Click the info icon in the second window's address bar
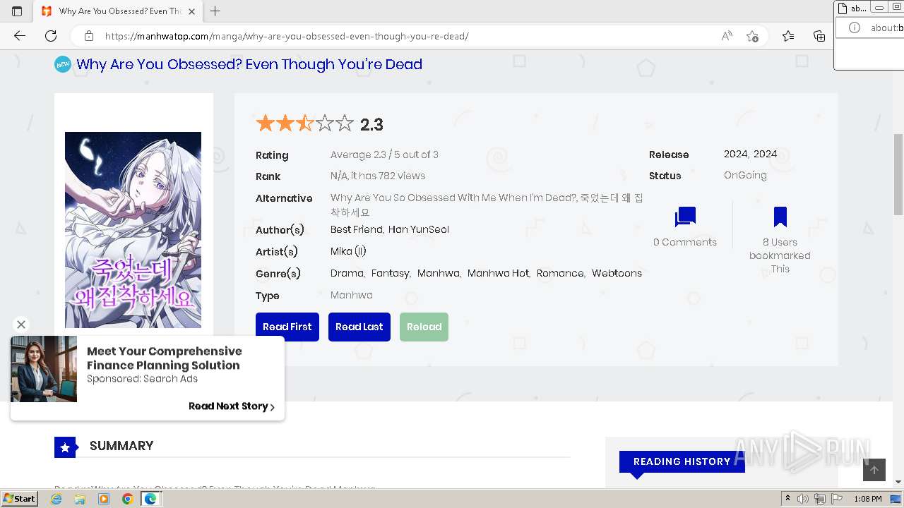The image size is (904, 508). pos(855,28)
